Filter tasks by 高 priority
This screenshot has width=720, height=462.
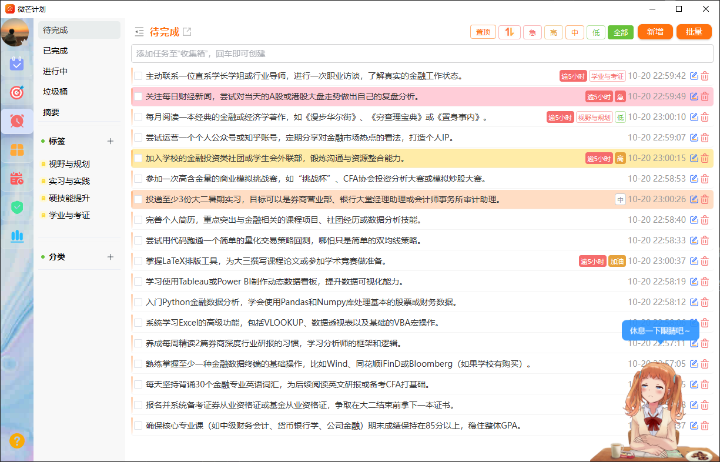[x=553, y=32]
